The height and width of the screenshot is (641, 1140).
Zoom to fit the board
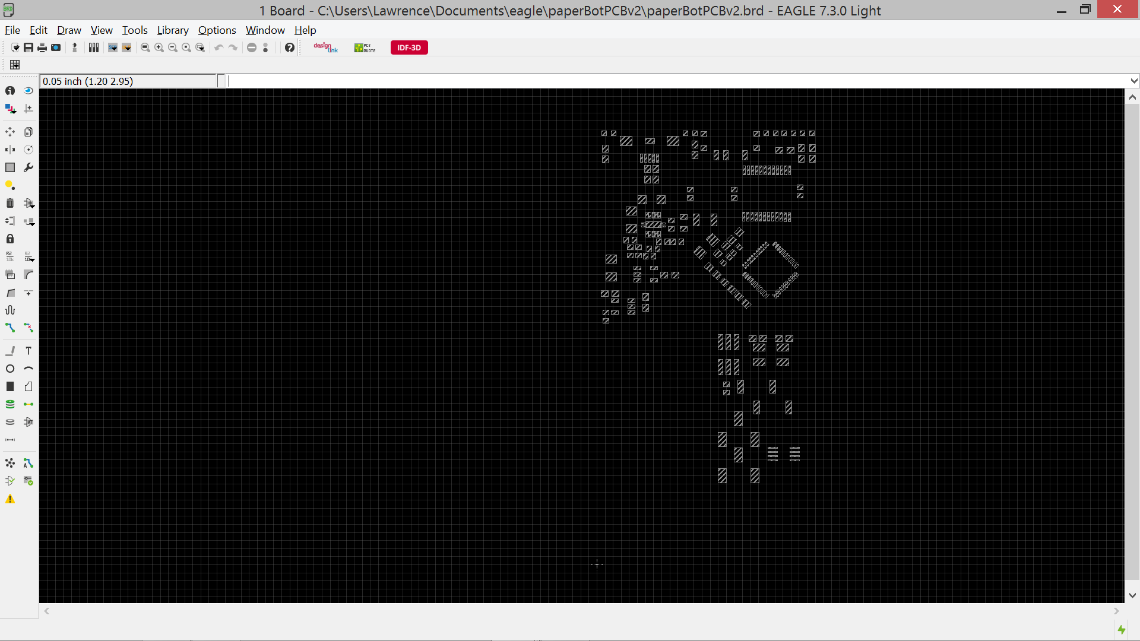tap(145, 47)
